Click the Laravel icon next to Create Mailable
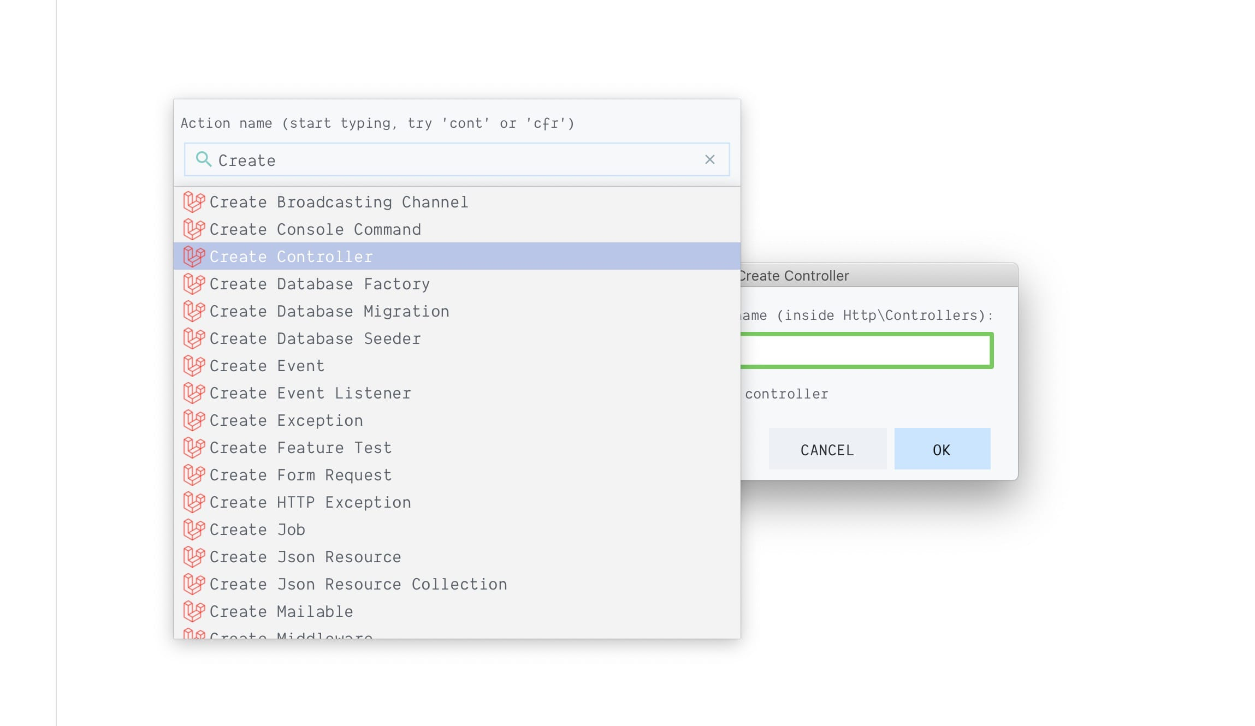Screen dimensions: 1255x726 tap(194, 611)
